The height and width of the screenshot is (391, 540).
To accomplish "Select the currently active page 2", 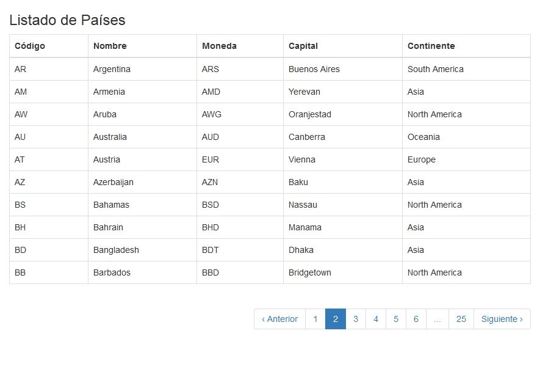I will click(335, 319).
